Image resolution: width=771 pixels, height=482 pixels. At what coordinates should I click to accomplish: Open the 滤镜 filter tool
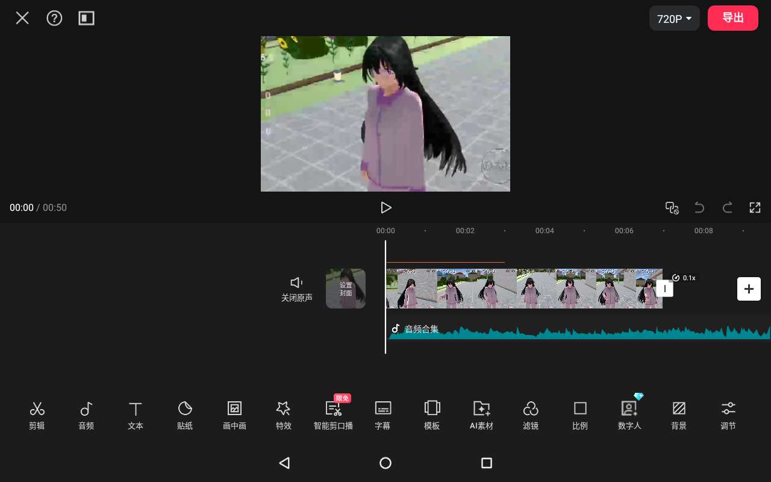[x=531, y=415]
